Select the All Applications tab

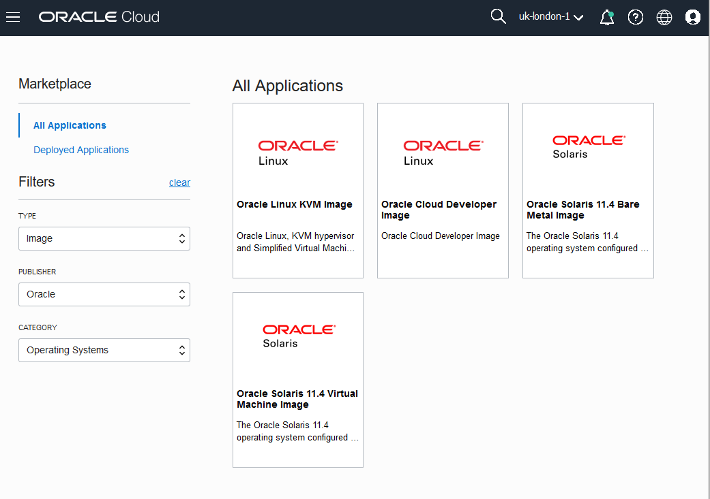pyautogui.click(x=70, y=125)
